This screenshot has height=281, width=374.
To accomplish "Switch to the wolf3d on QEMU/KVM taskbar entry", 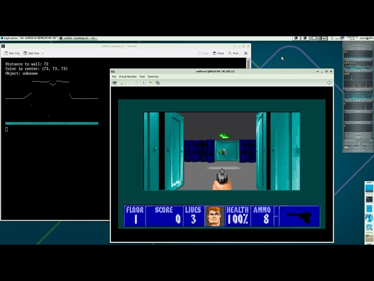I will pyautogui.click(x=39, y=38).
